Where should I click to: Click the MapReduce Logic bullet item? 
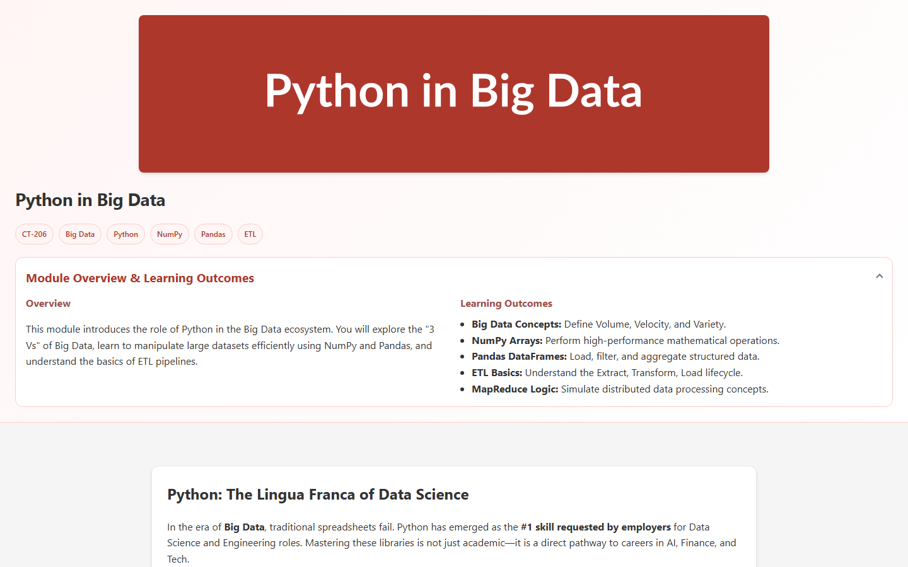pos(620,389)
